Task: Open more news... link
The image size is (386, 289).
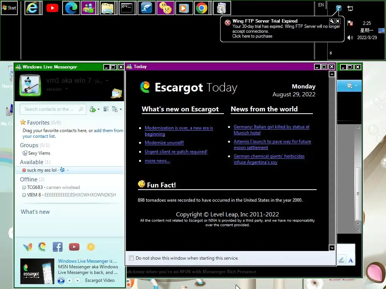Action: point(157,161)
